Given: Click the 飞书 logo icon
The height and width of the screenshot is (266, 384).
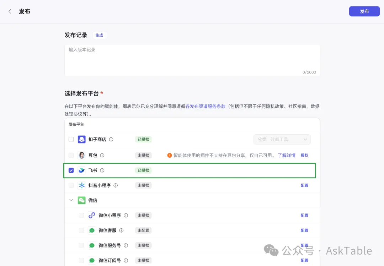Looking at the screenshot, I should (82, 170).
